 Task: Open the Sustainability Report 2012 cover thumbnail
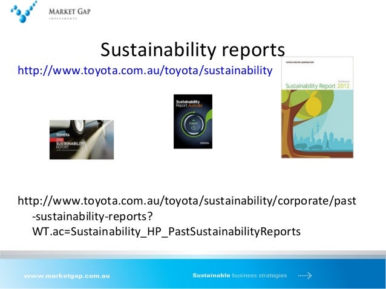pos(317,107)
